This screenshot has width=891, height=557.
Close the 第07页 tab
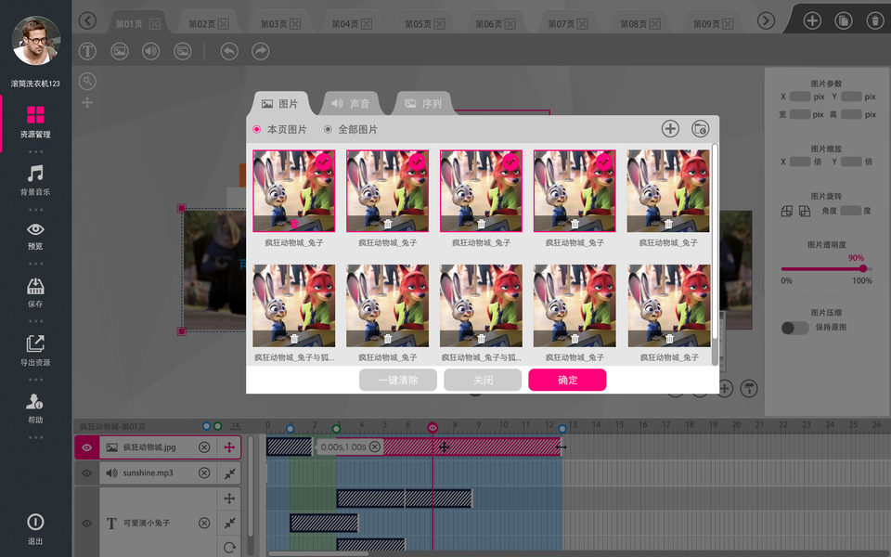(583, 24)
